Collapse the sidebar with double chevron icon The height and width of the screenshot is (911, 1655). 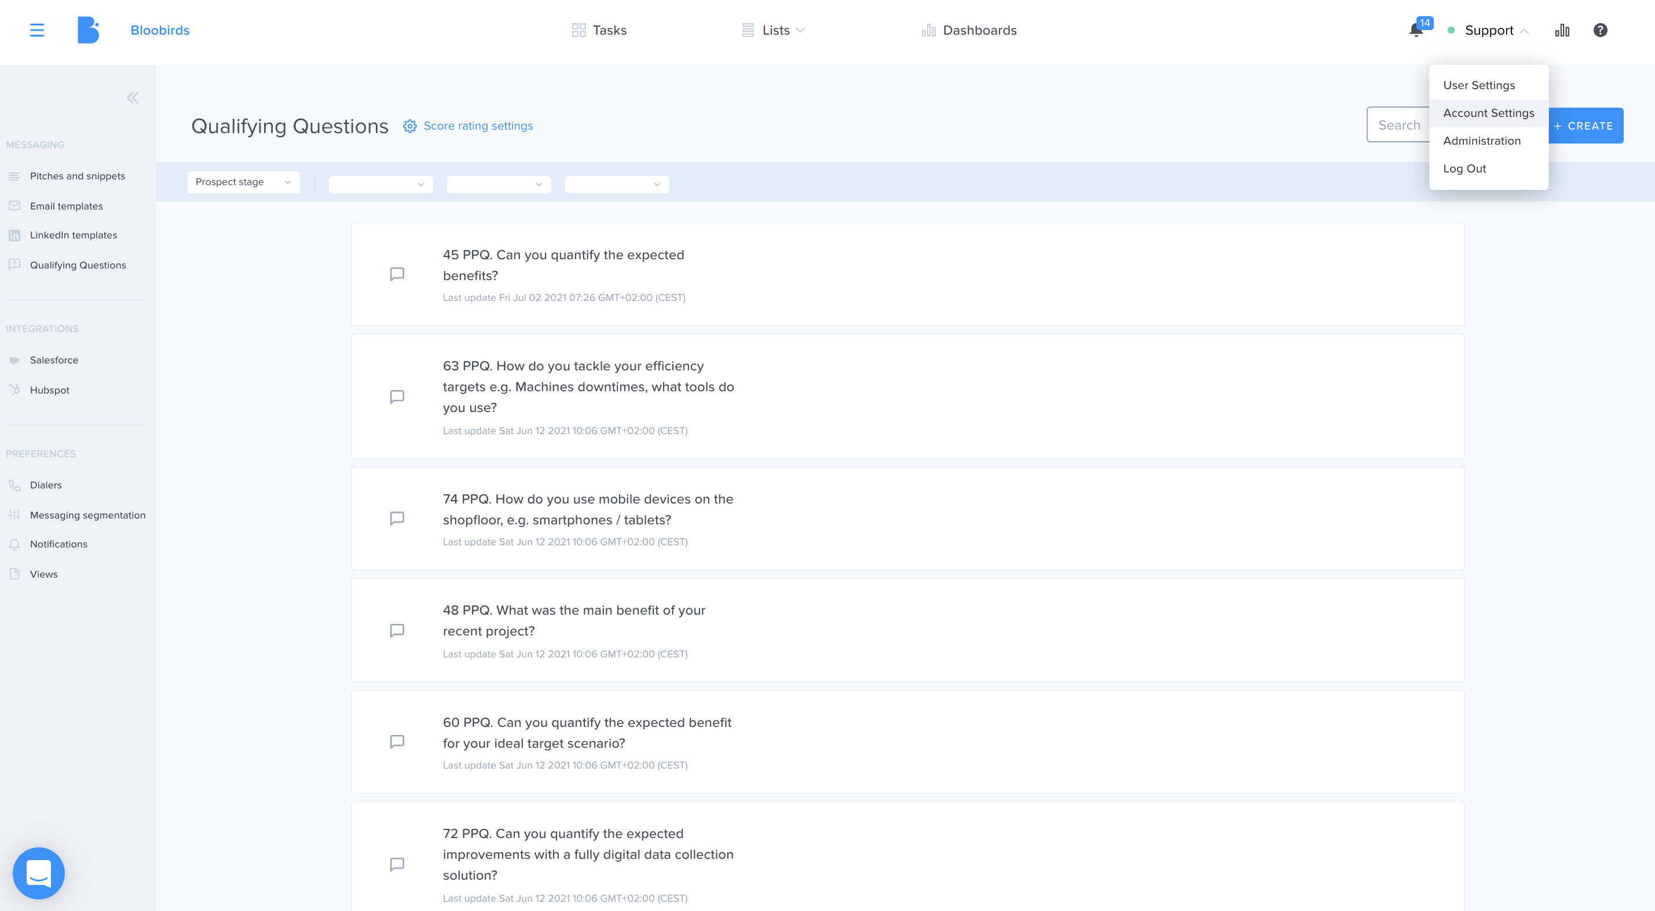point(133,98)
